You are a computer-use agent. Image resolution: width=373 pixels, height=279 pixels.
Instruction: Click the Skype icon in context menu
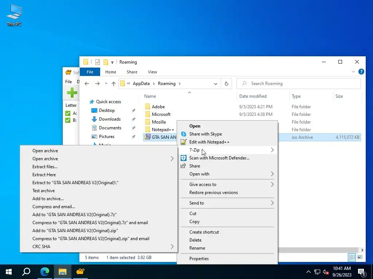pos(184,134)
